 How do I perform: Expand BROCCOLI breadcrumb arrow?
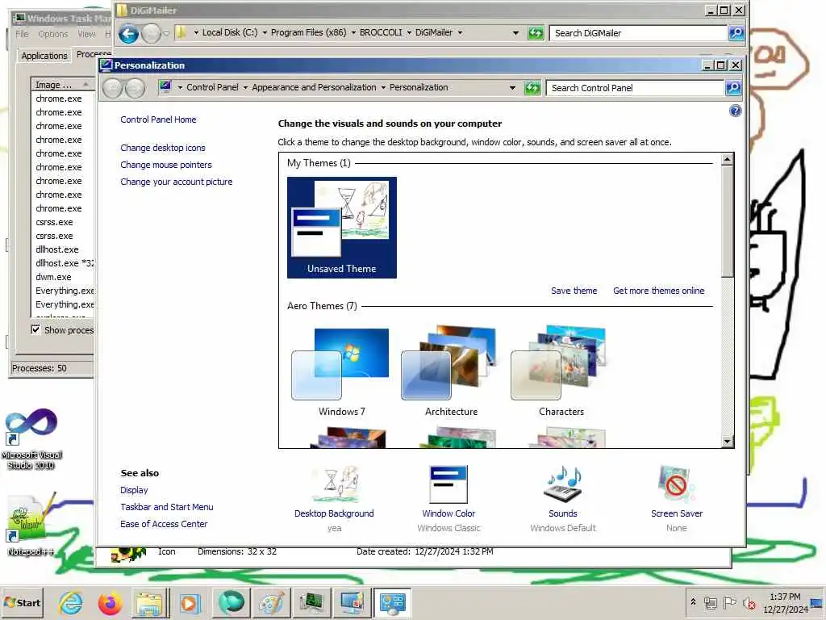tap(409, 32)
